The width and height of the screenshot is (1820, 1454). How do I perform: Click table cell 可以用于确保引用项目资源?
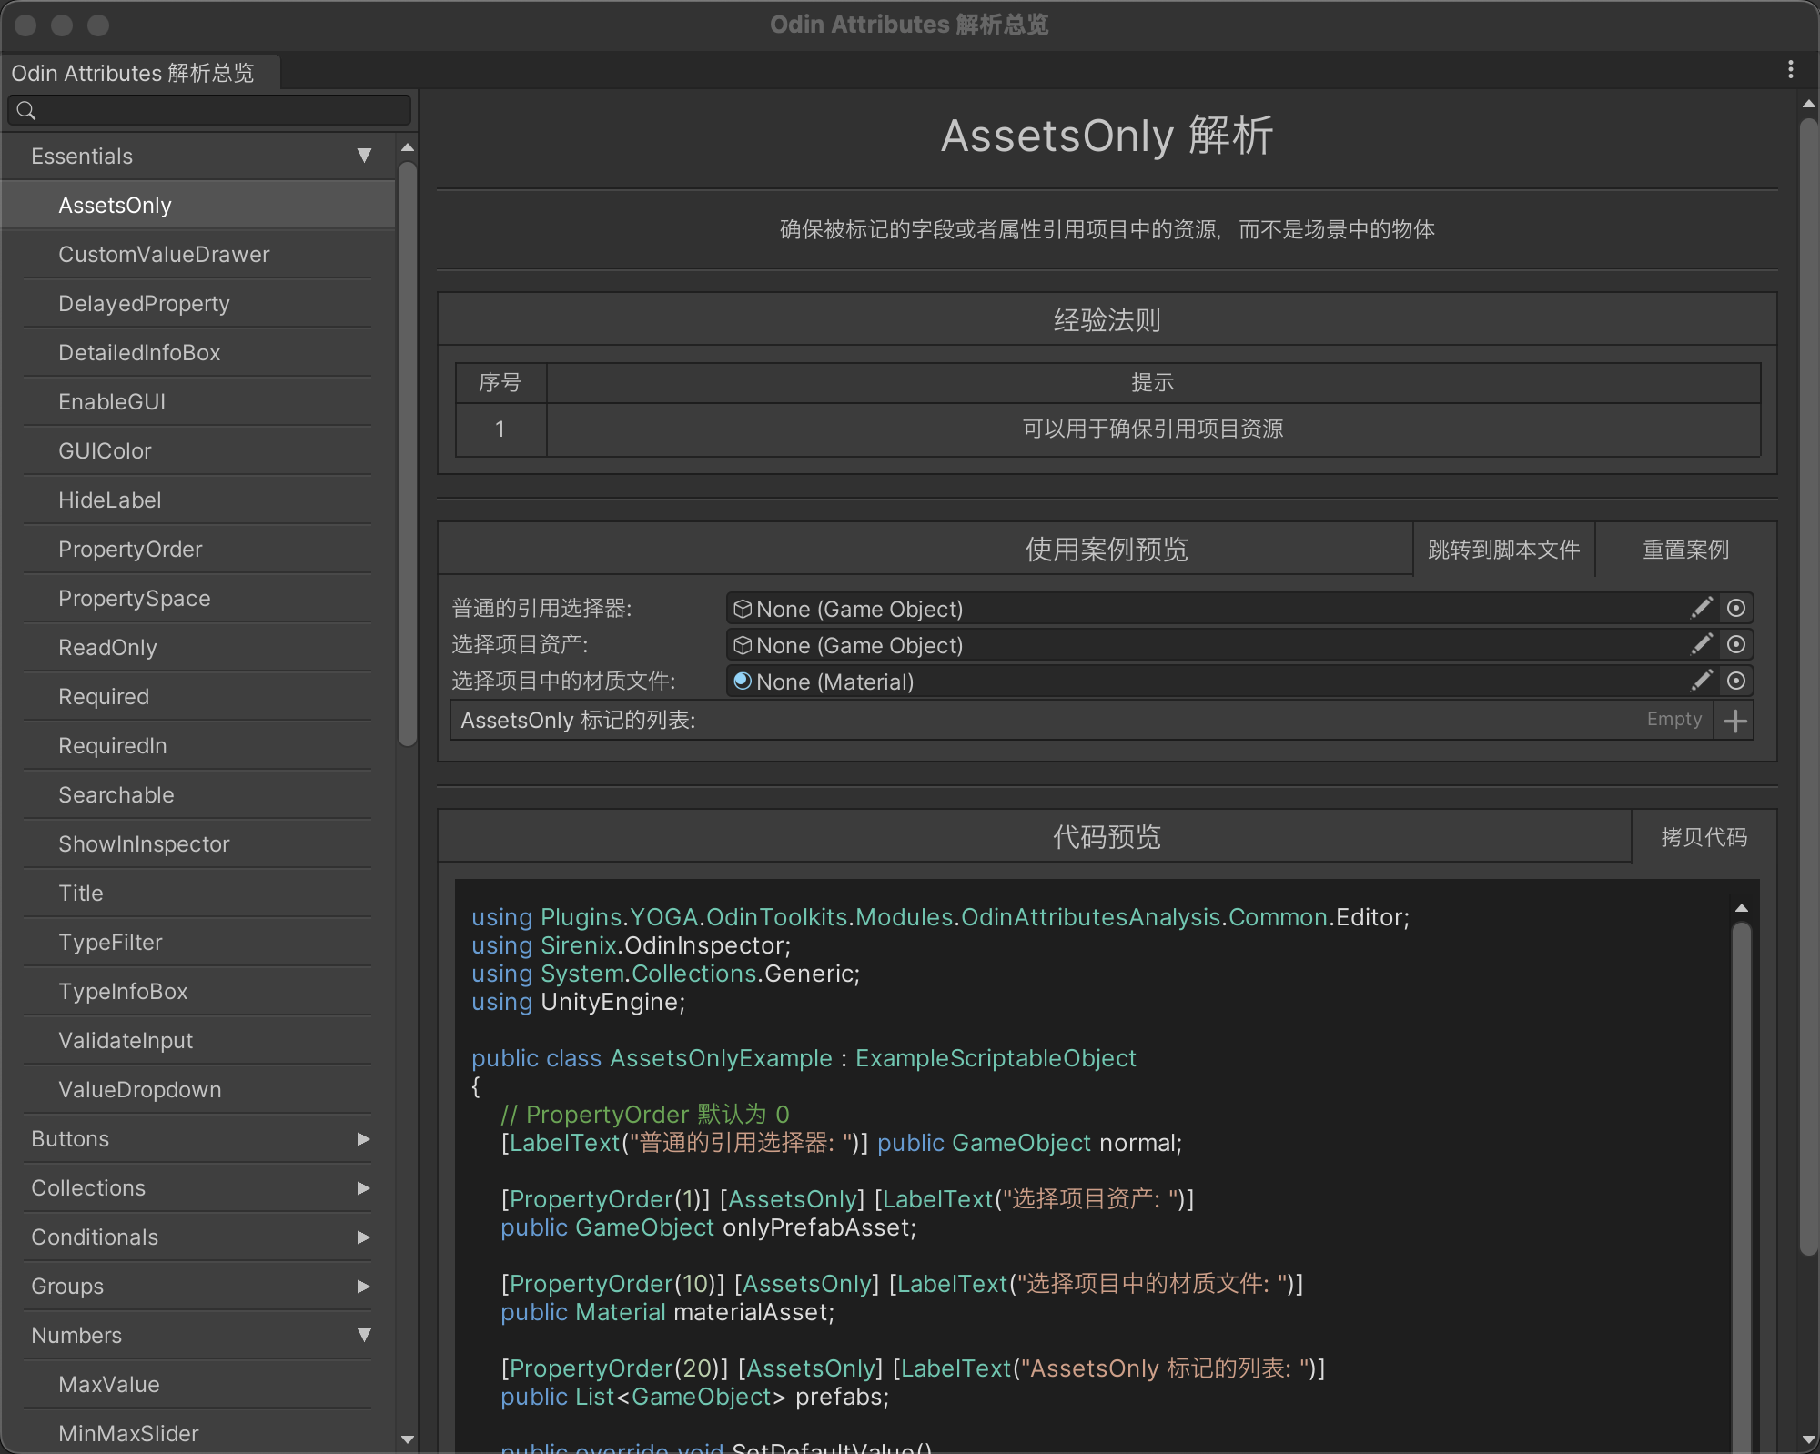click(x=1153, y=429)
